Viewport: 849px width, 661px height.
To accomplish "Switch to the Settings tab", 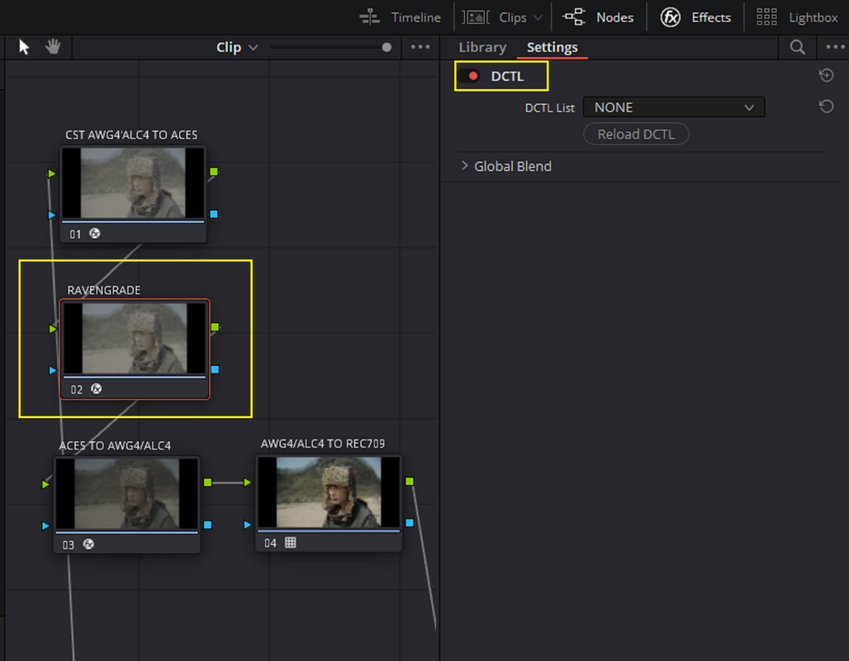I will pyautogui.click(x=553, y=47).
